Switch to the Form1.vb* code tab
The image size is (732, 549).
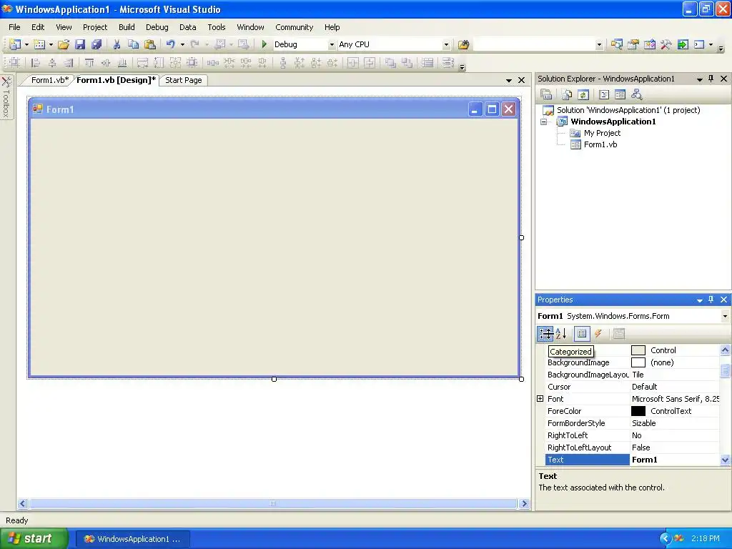point(49,80)
